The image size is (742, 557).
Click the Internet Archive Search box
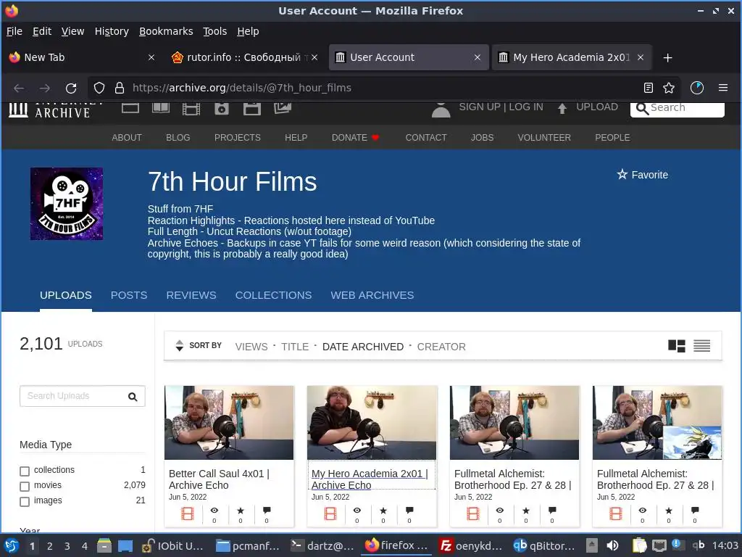[678, 108]
